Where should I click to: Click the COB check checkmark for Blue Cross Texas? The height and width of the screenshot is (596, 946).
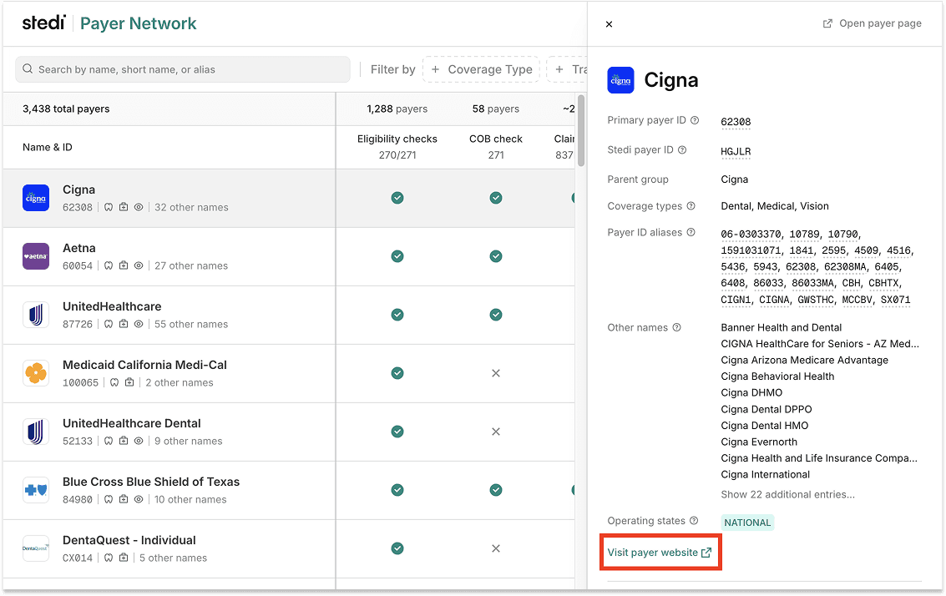[x=496, y=491]
